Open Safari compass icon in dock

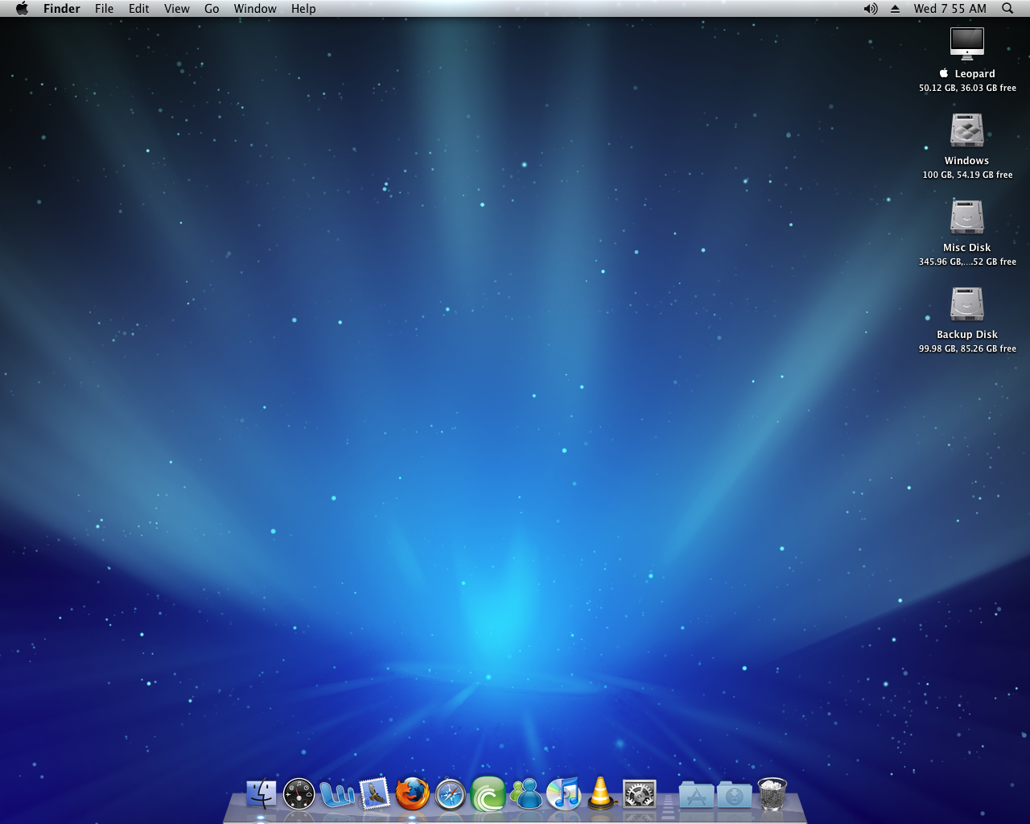[450, 795]
